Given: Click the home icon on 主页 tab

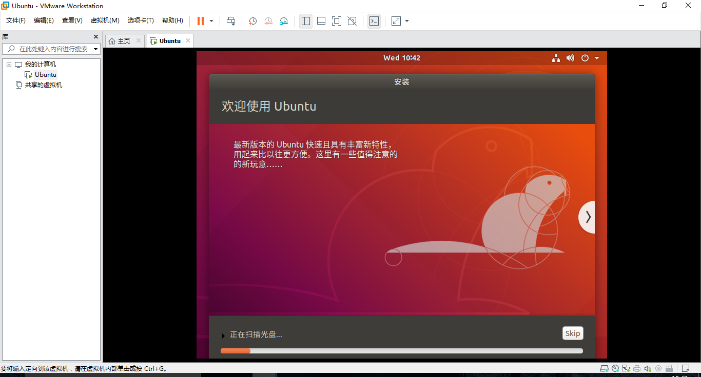Looking at the screenshot, I should [112, 41].
